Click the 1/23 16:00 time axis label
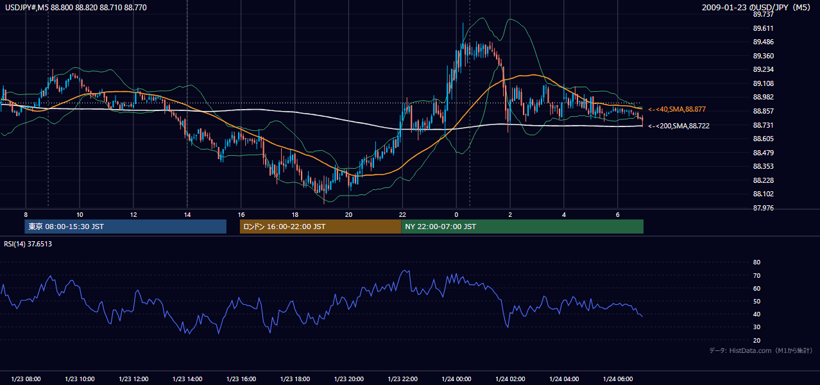Image resolution: width=820 pixels, height=385 pixels. point(243,379)
